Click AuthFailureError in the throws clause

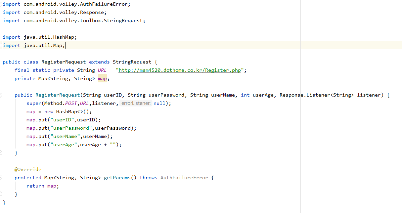pos(184,178)
